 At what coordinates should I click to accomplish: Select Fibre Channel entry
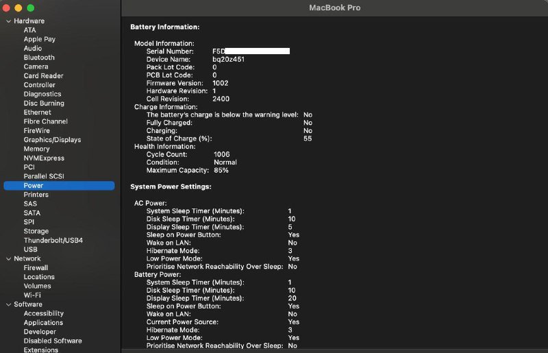(46, 121)
